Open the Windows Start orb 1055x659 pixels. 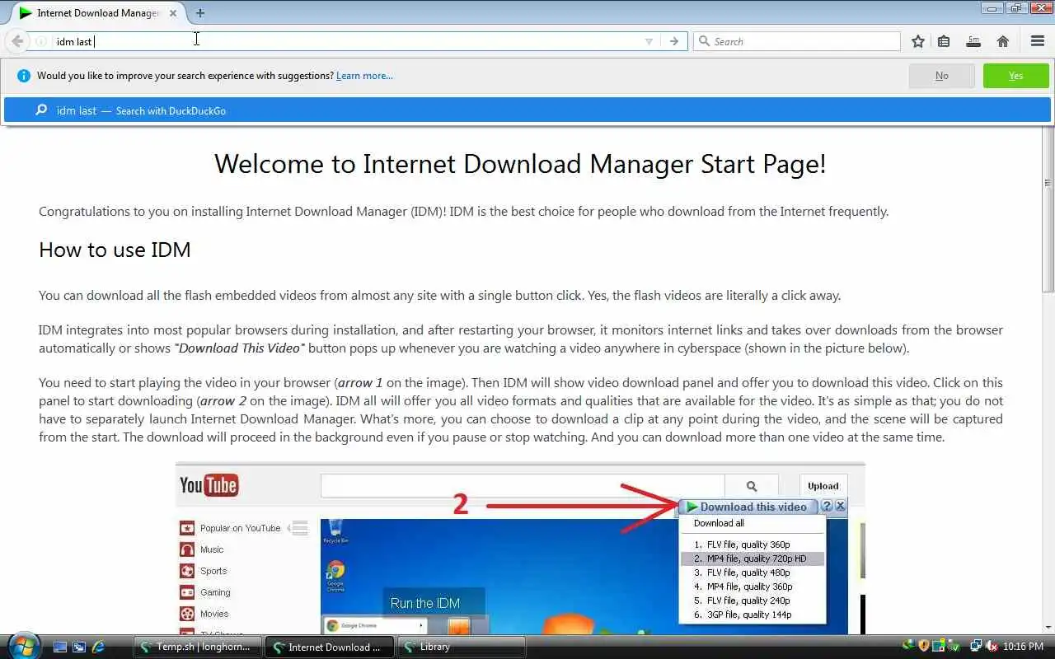(x=22, y=646)
